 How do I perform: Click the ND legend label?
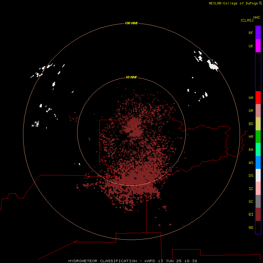(x=251, y=228)
